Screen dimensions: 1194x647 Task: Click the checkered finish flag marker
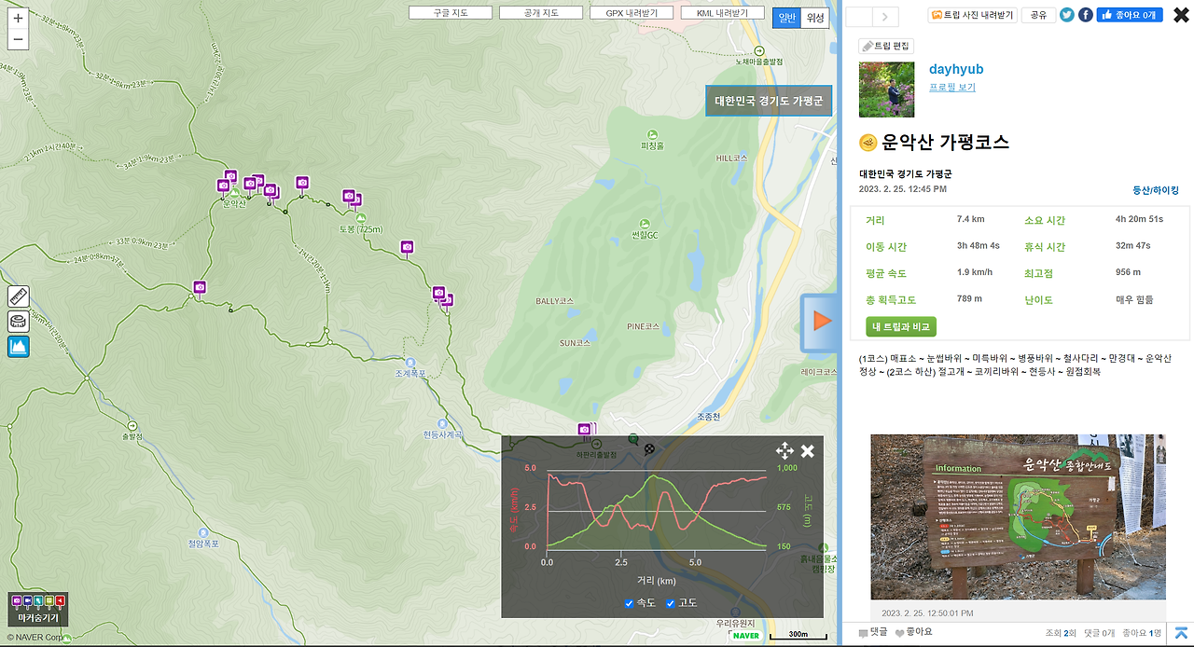[649, 449]
